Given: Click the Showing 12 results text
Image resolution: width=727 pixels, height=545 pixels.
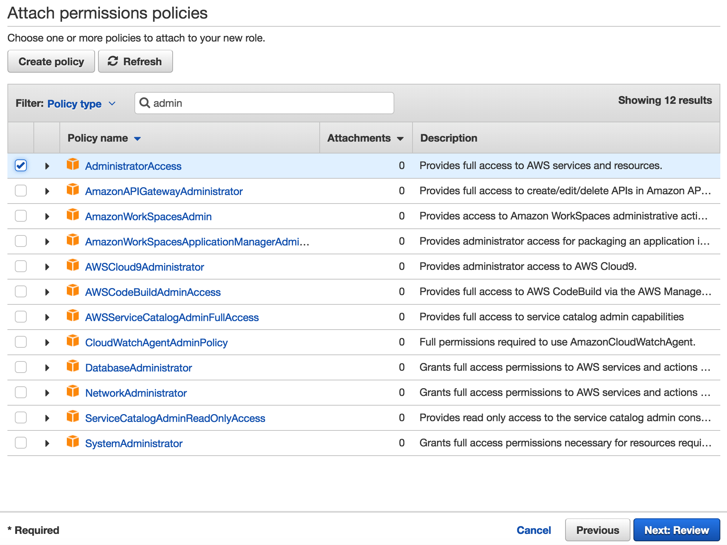Looking at the screenshot, I should point(665,100).
